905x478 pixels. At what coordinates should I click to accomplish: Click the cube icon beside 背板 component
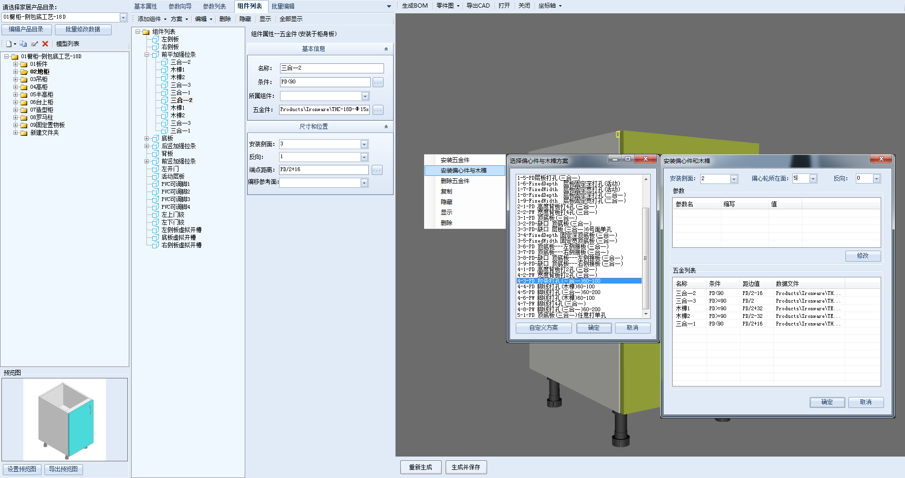[156, 154]
